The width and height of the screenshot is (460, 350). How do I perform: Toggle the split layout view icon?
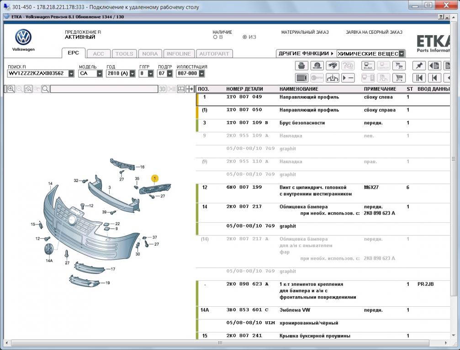[x=181, y=89]
